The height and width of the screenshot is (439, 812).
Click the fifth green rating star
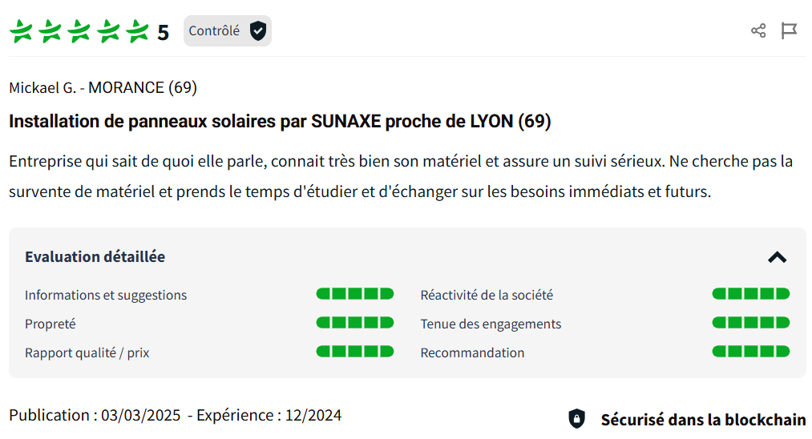[137, 32]
